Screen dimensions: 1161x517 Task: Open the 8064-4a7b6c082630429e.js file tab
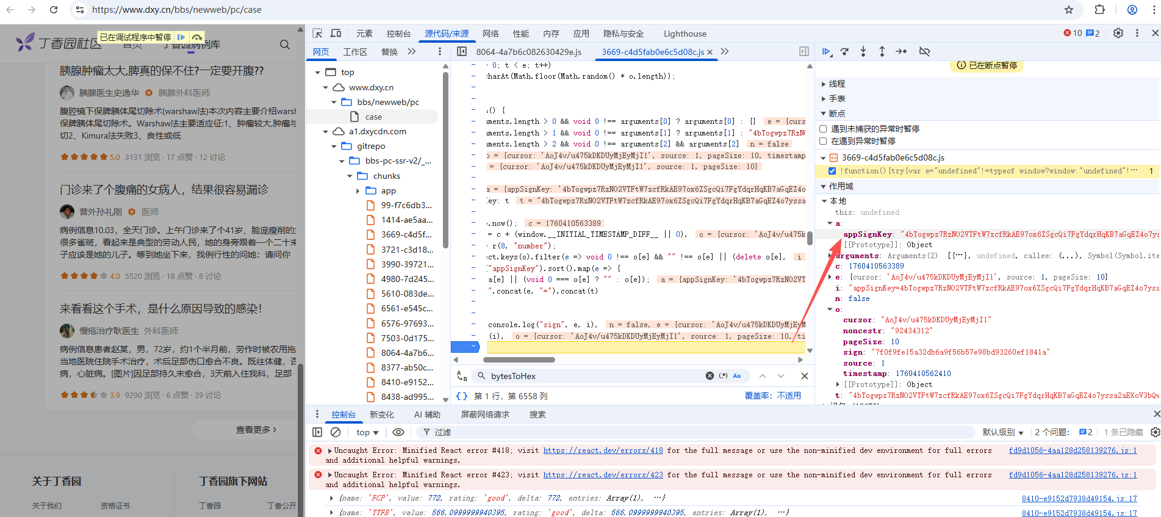click(x=528, y=52)
